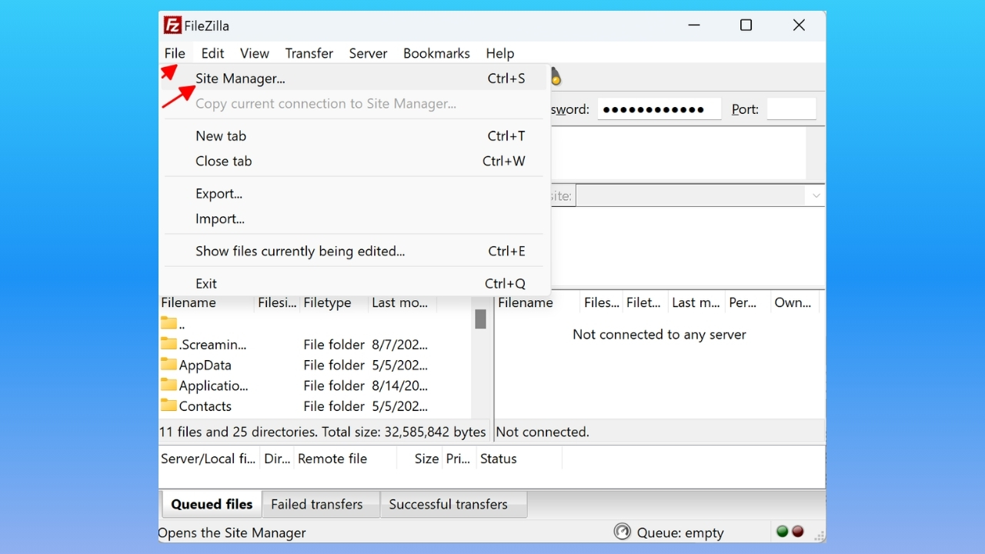The width and height of the screenshot is (985, 554).
Task: Choose Exit from the File menu
Action: point(355,284)
